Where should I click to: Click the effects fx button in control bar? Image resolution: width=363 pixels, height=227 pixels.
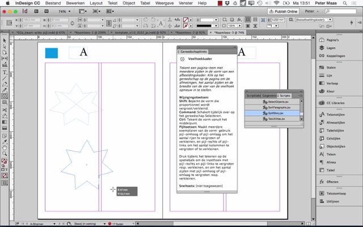(x=239, y=20)
